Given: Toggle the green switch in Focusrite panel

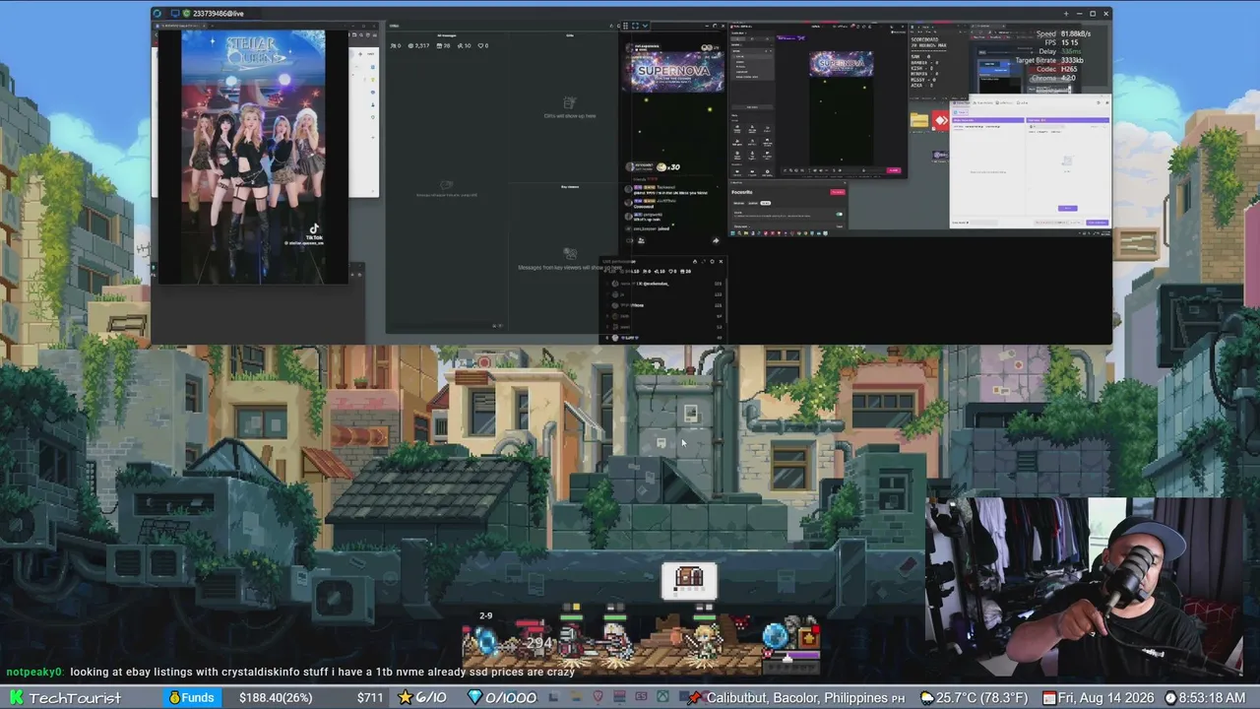Looking at the screenshot, I should click(x=840, y=215).
